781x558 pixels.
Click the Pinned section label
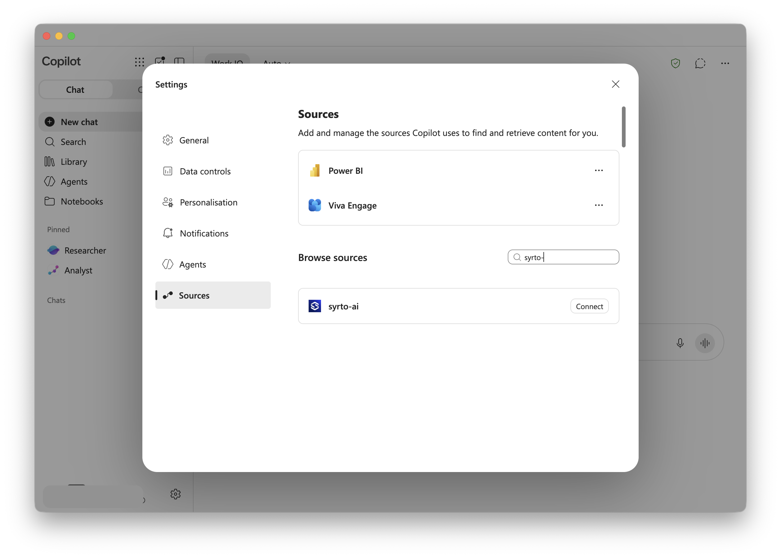point(58,230)
